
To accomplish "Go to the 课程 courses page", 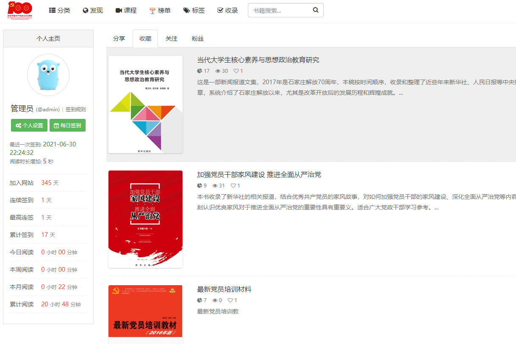I will pyautogui.click(x=126, y=10).
